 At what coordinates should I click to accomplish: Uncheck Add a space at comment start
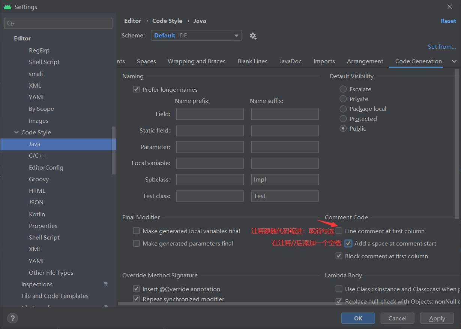[348, 244]
